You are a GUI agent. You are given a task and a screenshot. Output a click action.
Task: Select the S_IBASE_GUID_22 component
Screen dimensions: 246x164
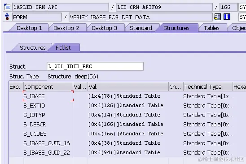pyautogui.click(x=48, y=152)
